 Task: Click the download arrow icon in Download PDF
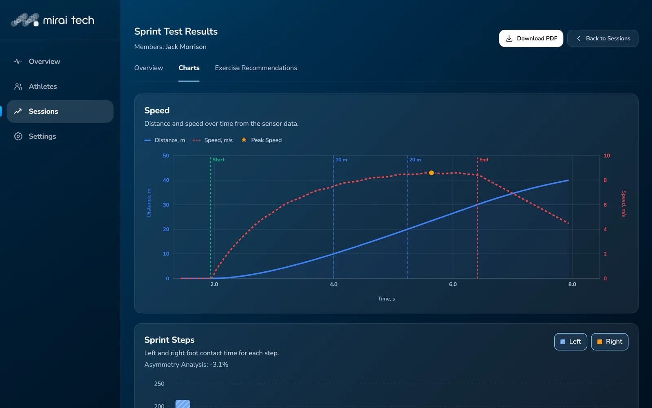509,38
